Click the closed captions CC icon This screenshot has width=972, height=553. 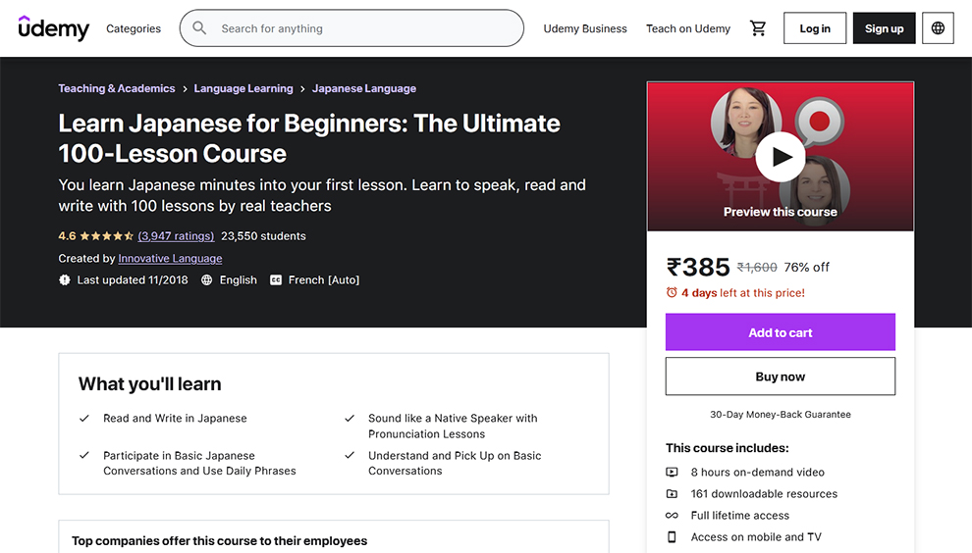(276, 279)
